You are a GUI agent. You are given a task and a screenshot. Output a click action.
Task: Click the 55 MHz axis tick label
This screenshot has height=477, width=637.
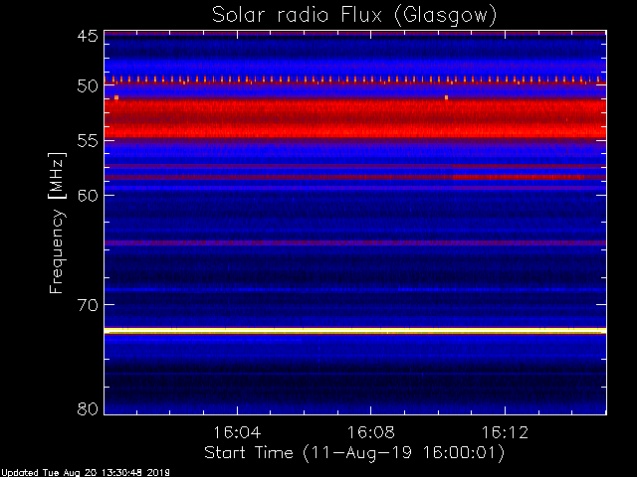[x=87, y=142]
